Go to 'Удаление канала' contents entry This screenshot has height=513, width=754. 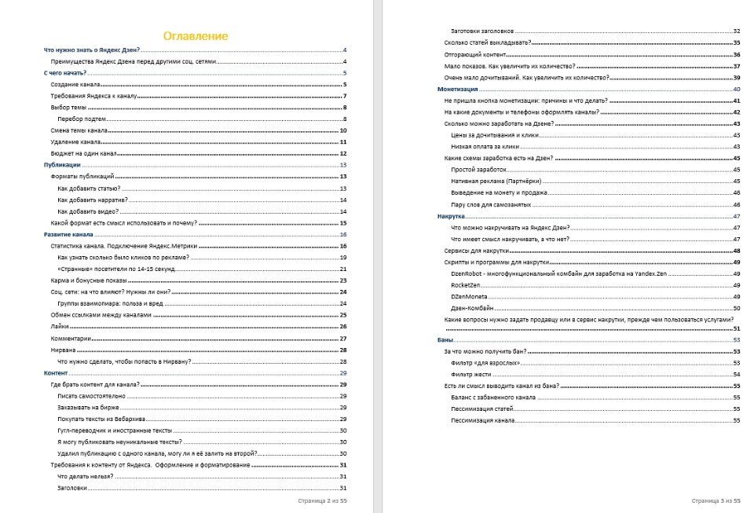75,142
